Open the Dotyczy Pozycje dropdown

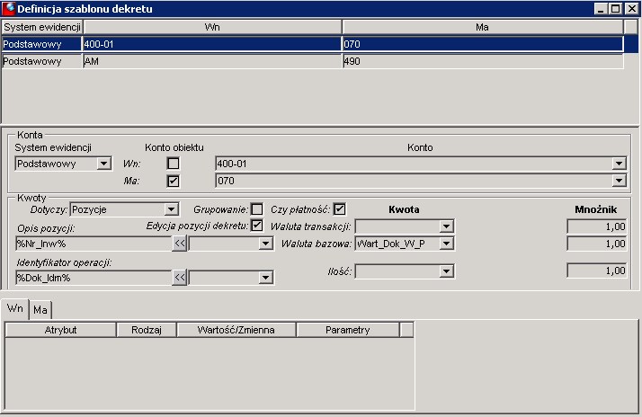171,209
